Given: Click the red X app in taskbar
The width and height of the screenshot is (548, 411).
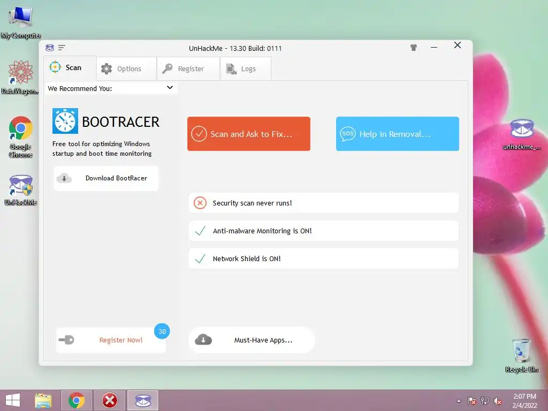Looking at the screenshot, I should 110,400.
